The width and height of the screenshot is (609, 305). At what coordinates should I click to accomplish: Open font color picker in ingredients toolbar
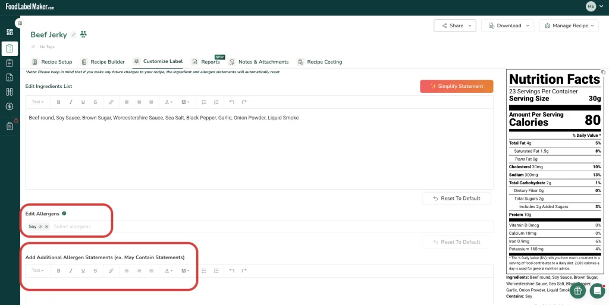coord(168,102)
